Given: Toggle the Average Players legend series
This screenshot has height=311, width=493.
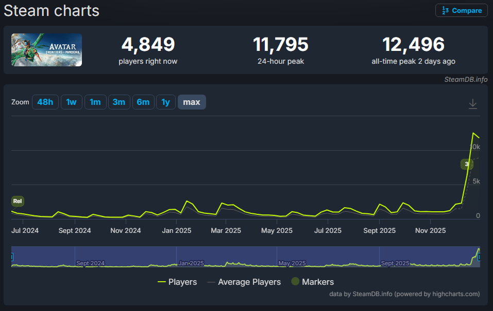Looking at the screenshot, I should [x=244, y=282].
